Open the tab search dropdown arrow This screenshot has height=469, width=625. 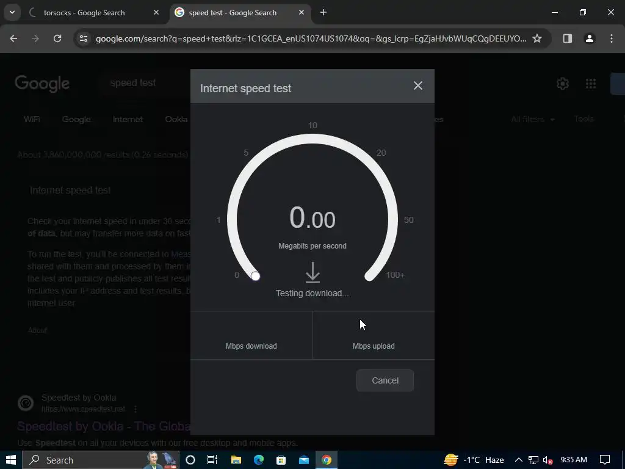(x=12, y=12)
